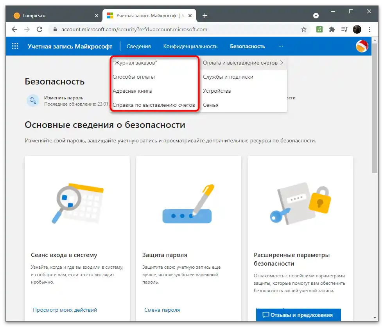Click the Расширенные параметры безопасности heading

click(292, 259)
